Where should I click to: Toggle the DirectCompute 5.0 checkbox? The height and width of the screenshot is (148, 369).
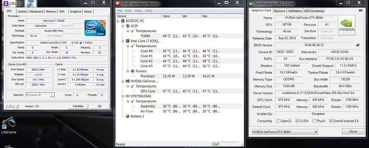[x=331, y=121]
